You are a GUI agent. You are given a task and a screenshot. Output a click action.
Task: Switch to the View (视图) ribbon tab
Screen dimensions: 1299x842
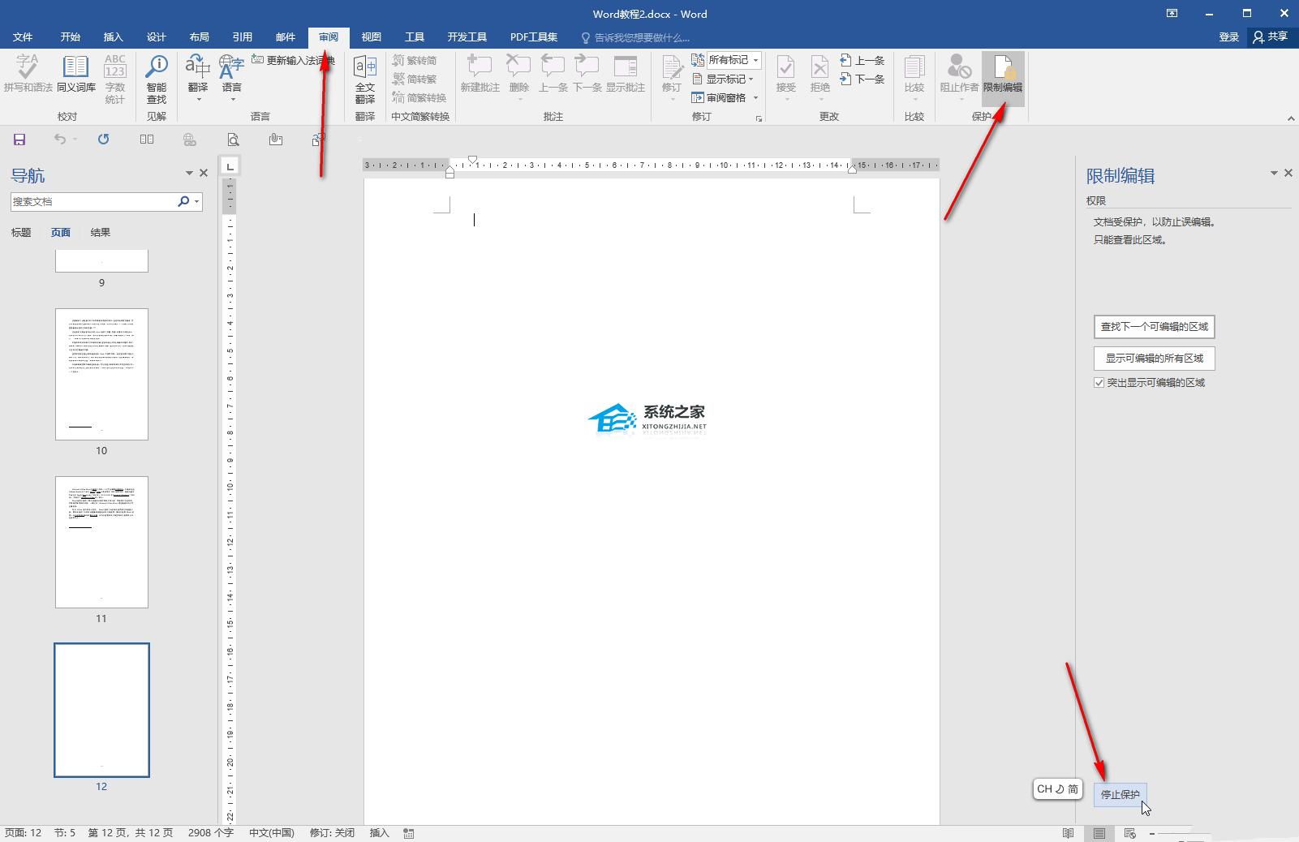click(371, 37)
